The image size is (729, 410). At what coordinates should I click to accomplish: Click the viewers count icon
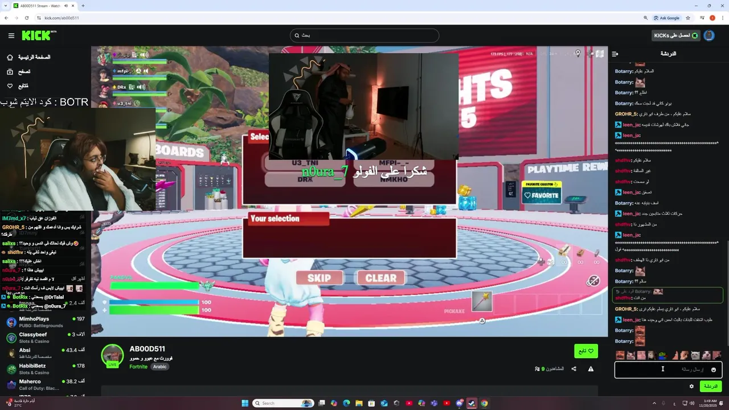(537, 369)
